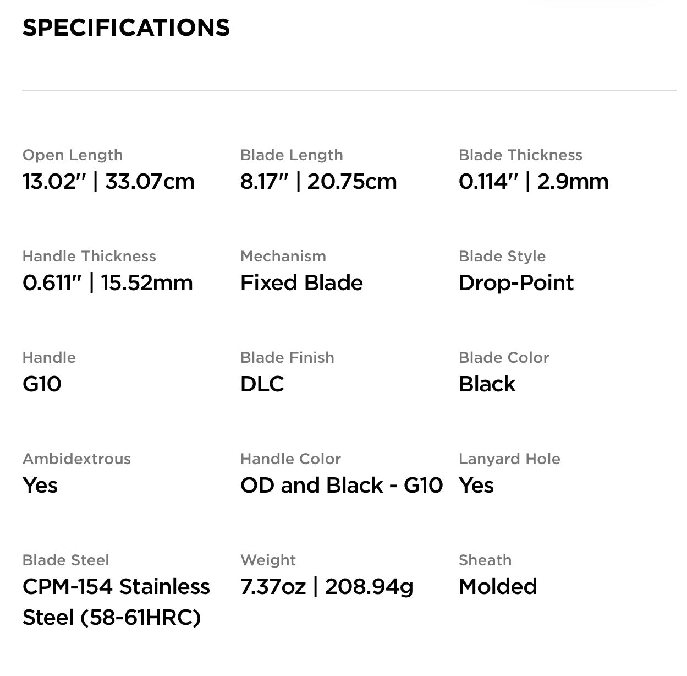Click Yes under Ambidextrous
687x676 pixels.
[40, 485]
